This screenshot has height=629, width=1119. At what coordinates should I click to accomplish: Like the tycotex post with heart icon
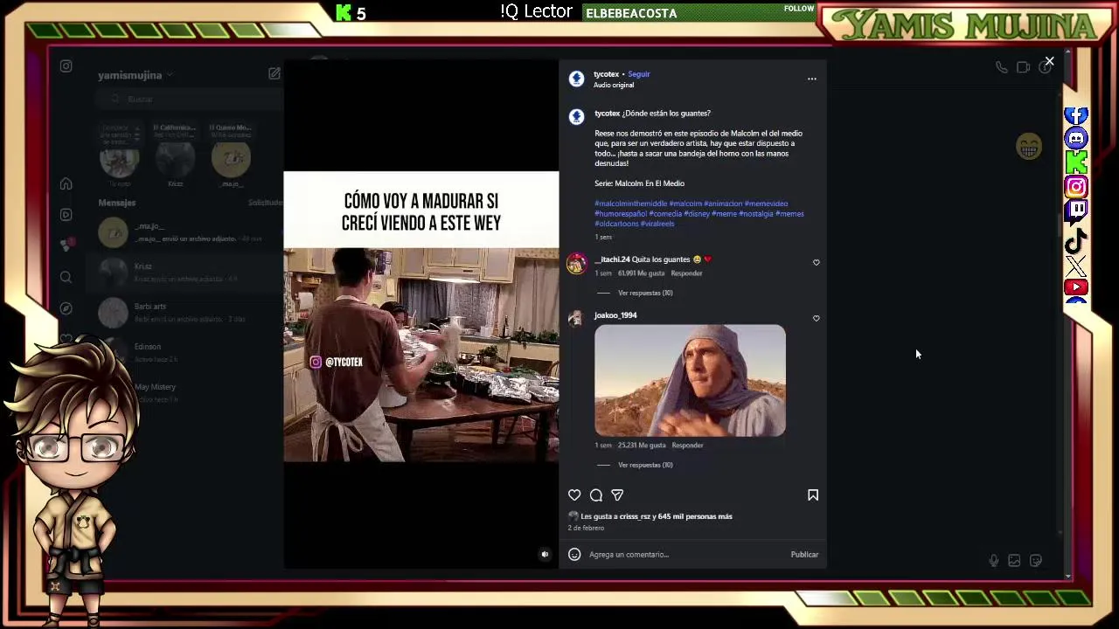coord(574,495)
